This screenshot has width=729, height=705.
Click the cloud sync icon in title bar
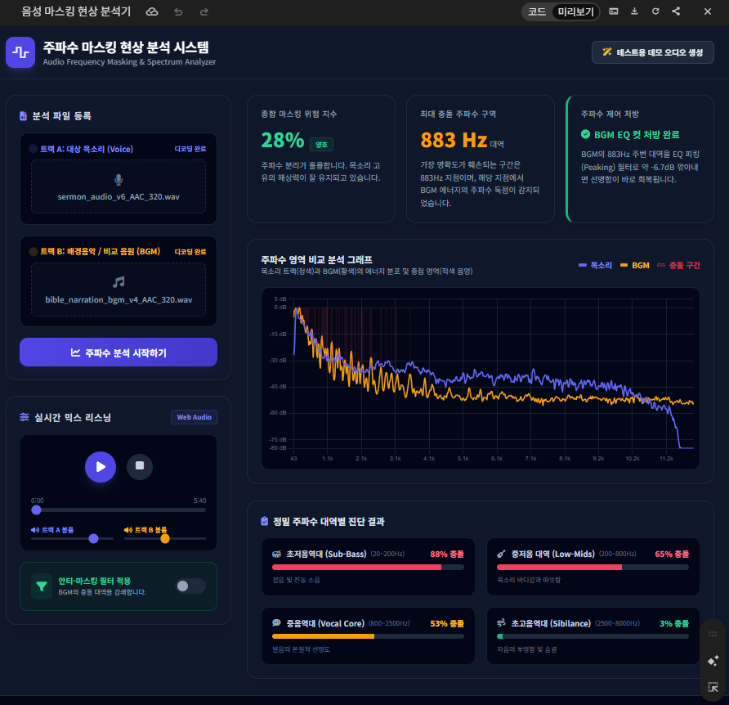tap(152, 11)
